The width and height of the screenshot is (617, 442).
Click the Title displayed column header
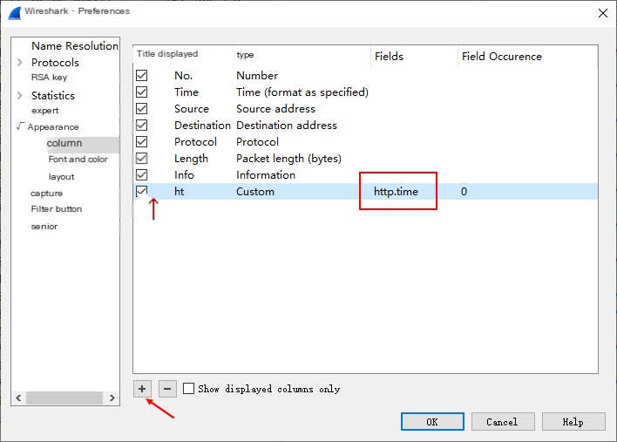pyautogui.click(x=167, y=54)
